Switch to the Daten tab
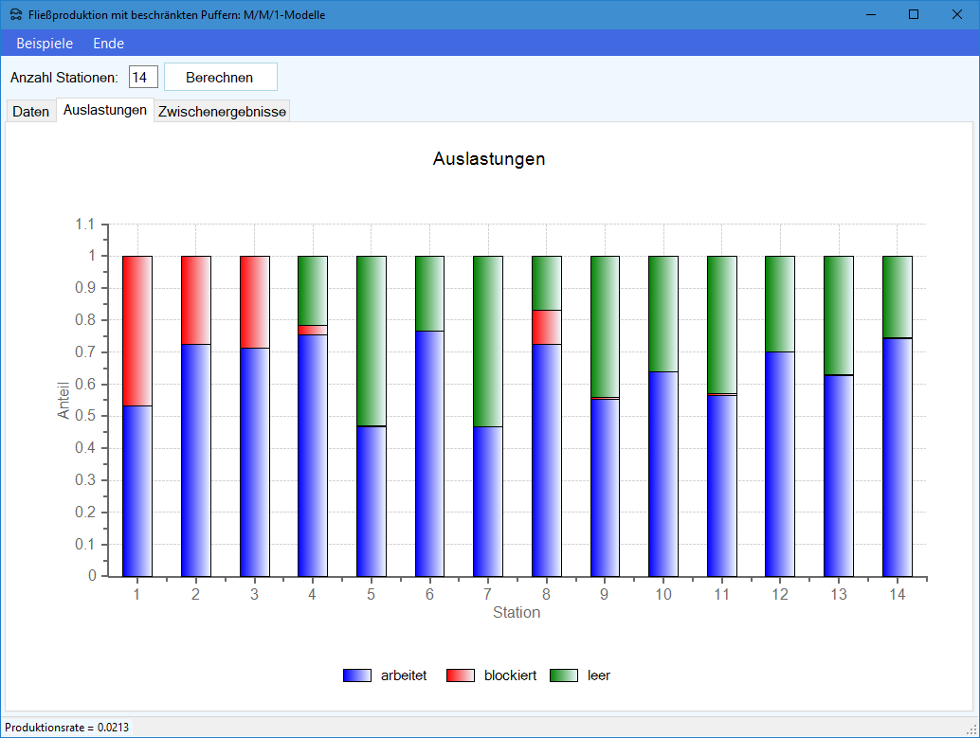 [30, 112]
